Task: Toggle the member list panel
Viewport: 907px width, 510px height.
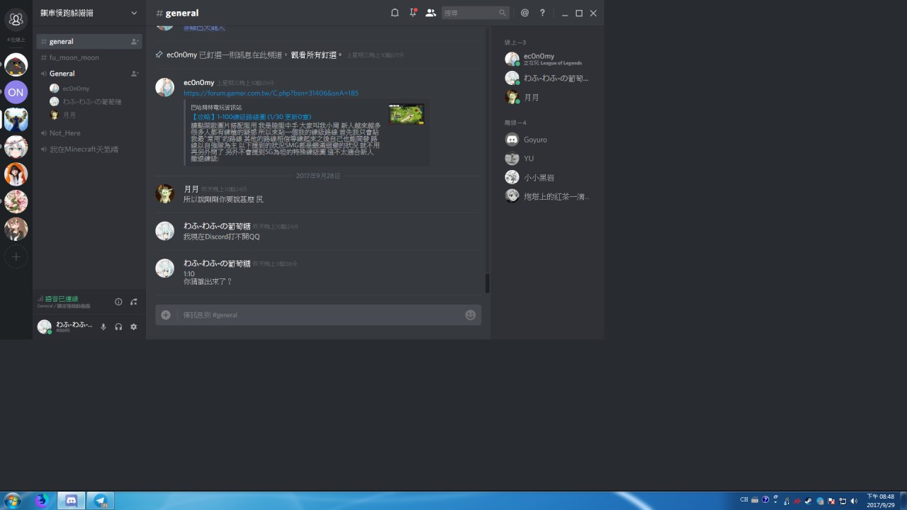Action: coord(430,13)
